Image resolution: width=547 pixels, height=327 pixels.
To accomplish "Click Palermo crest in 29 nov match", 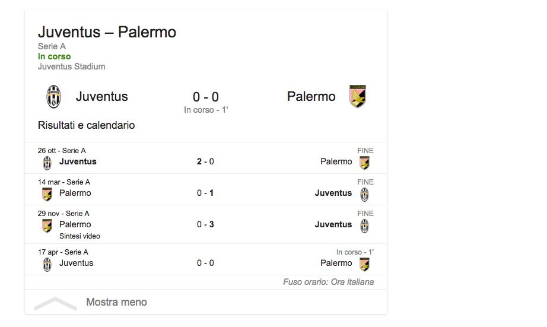I will [47, 226].
